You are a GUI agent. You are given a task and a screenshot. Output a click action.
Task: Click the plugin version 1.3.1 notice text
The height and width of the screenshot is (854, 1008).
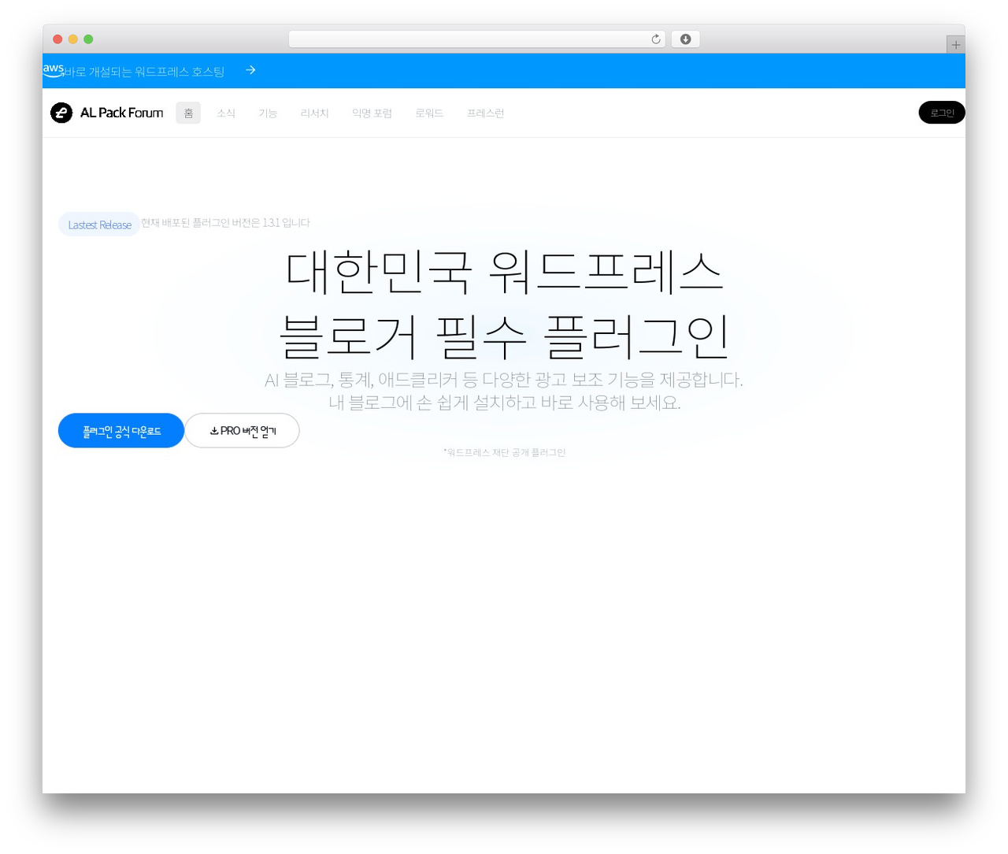(225, 223)
